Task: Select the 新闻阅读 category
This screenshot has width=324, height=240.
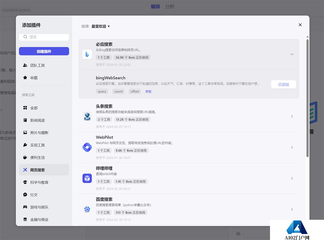Action: (x=44, y=120)
